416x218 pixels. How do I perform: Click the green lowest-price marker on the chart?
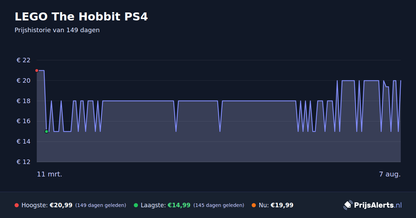point(46,131)
